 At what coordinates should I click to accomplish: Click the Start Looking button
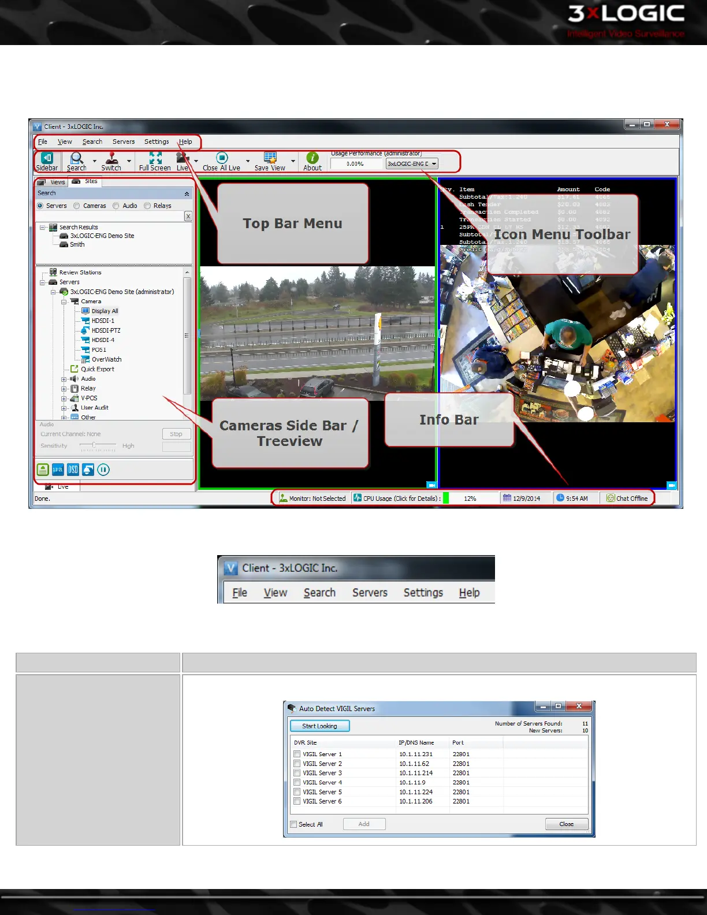click(319, 726)
